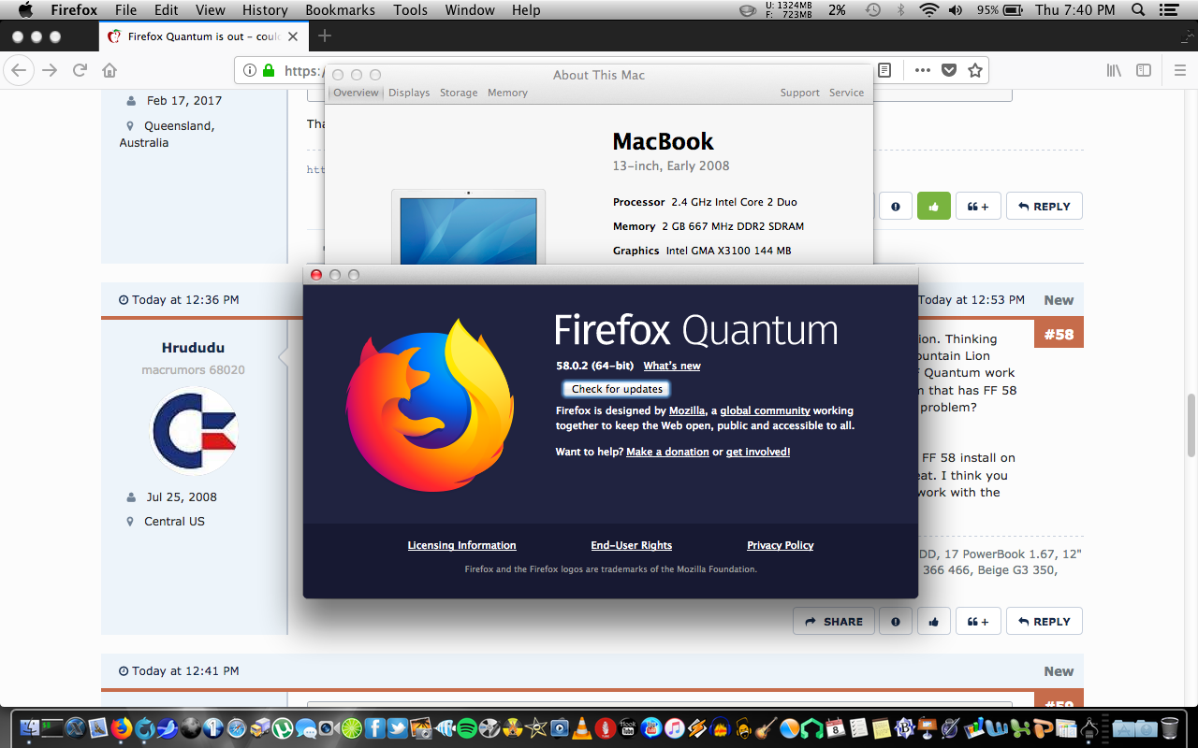Viewport: 1198px width, 748px height.
Task: Open Memory tab in About This Mac
Action: pyautogui.click(x=507, y=93)
